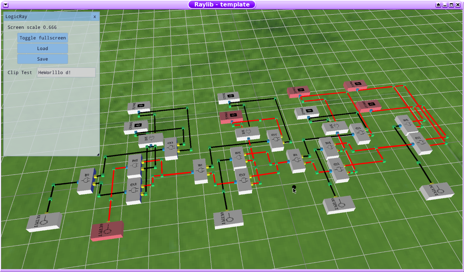Select the XOR gate directly above the leftmost AND gate
The image size is (464, 272).
click(134, 166)
